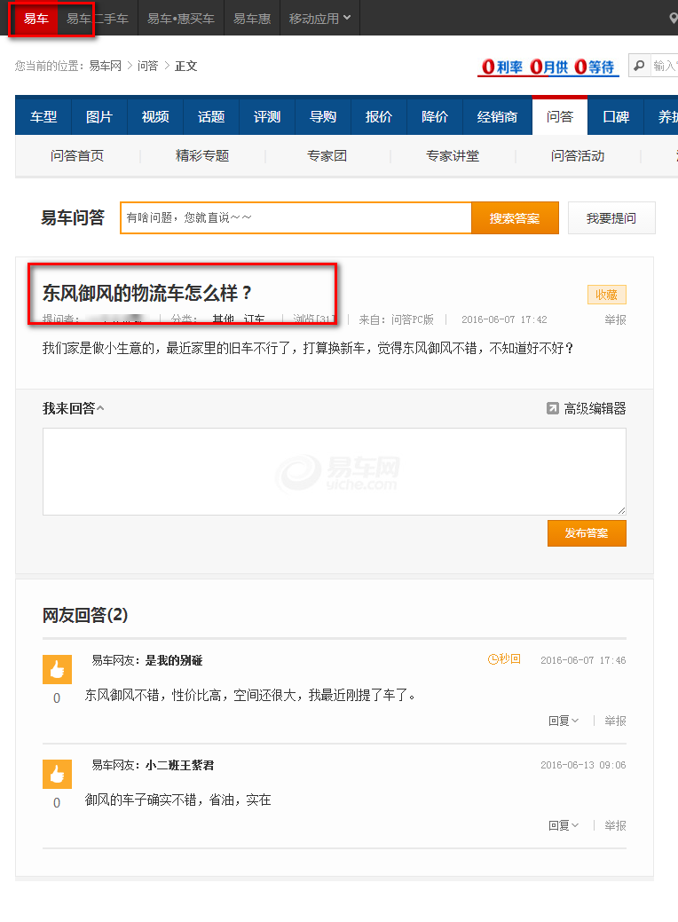Open the 易车 top bar tab

35,19
